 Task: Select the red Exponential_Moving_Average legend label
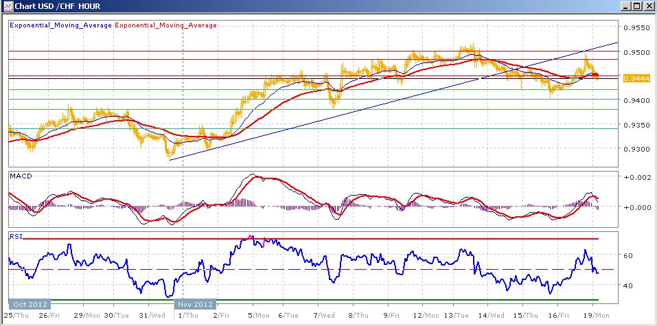point(165,25)
